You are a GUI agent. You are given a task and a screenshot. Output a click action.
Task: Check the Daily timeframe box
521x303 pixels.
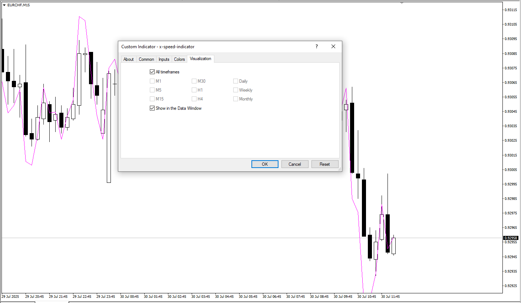pyautogui.click(x=235, y=81)
